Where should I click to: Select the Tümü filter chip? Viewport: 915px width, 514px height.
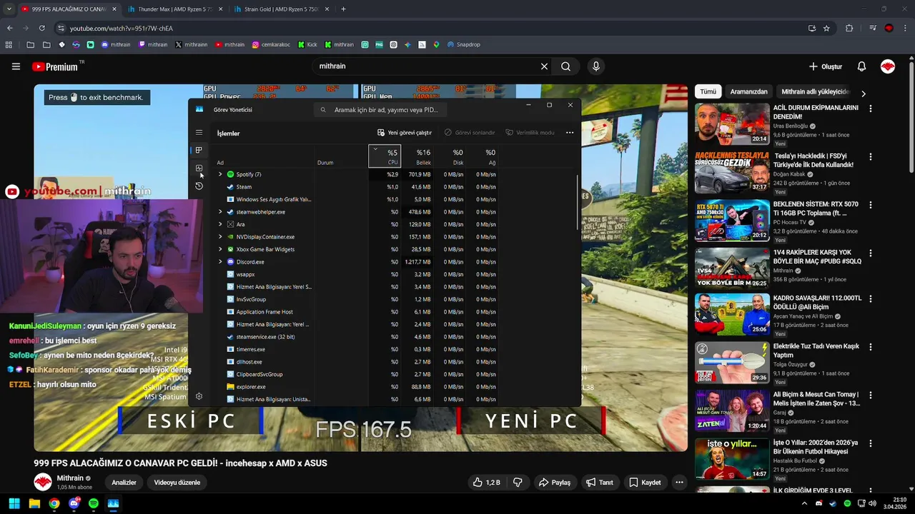pyautogui.click(x=708, y=91)
